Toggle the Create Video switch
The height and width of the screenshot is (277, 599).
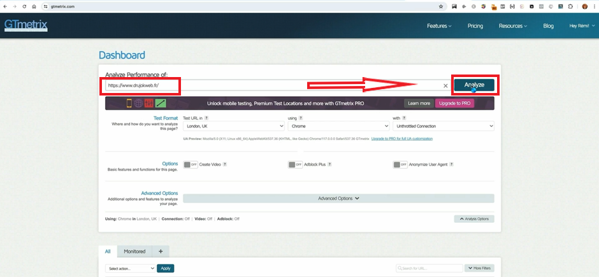pyautogui.click(x=191, y=164)
